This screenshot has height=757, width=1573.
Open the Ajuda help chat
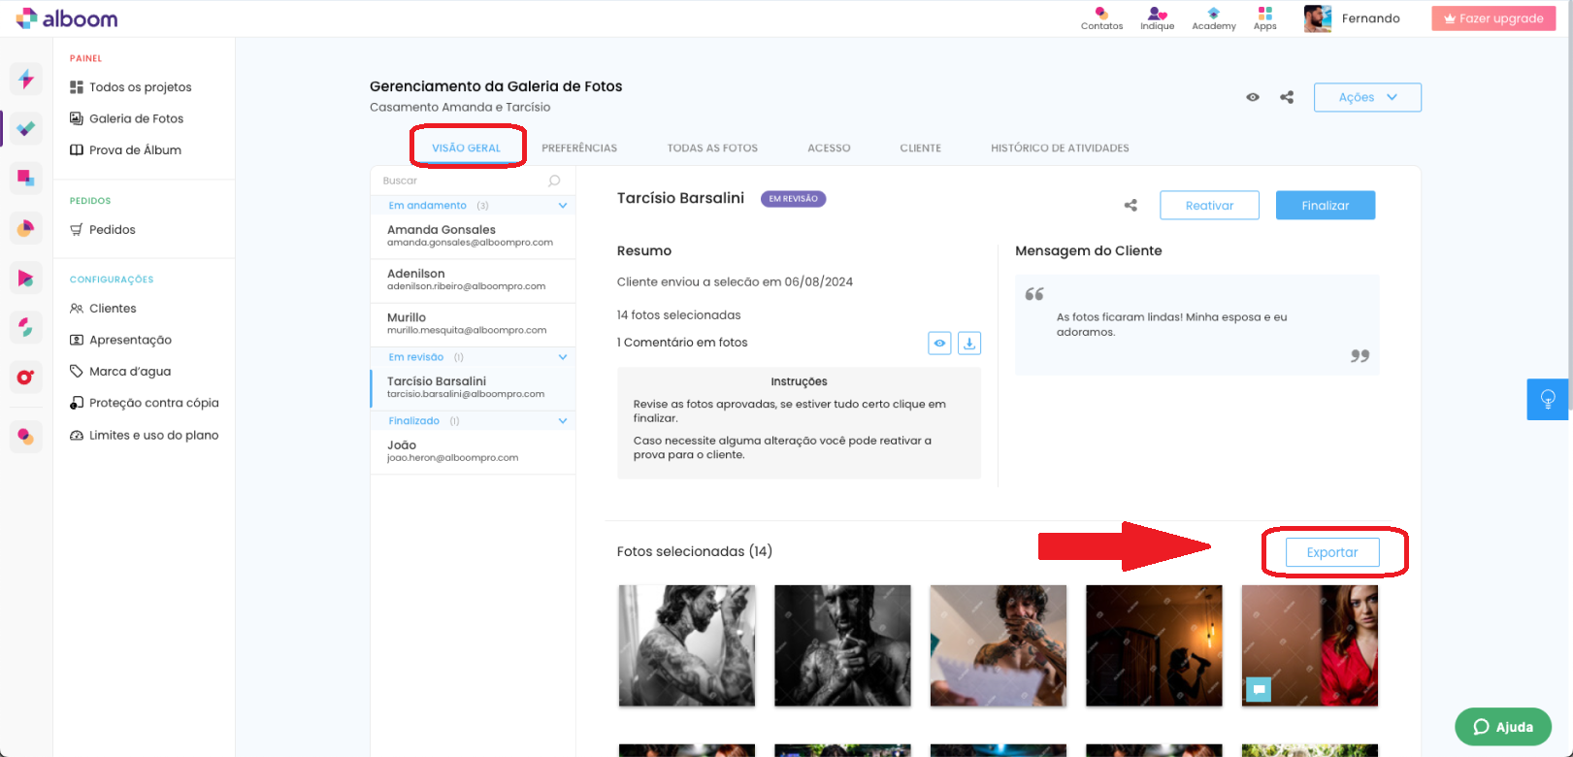(1503, 727)
